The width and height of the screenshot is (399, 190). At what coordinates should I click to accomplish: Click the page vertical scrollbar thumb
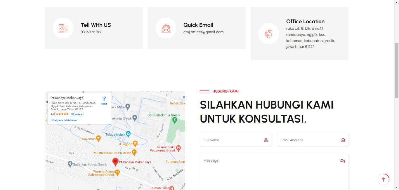click(x=396, y=70)
